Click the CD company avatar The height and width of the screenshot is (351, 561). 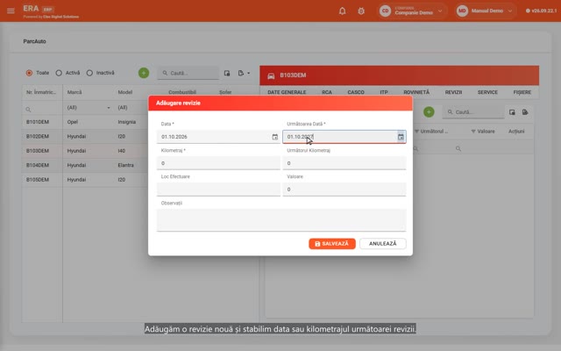point(385,11)
